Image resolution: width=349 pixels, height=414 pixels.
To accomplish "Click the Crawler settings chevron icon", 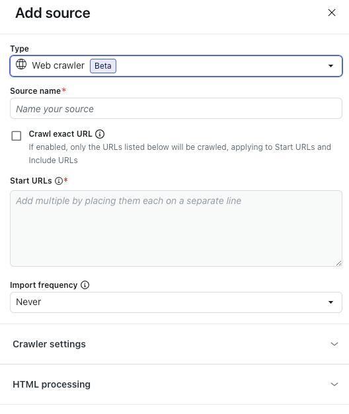I will pyautogui.click(x=334, y=344).
